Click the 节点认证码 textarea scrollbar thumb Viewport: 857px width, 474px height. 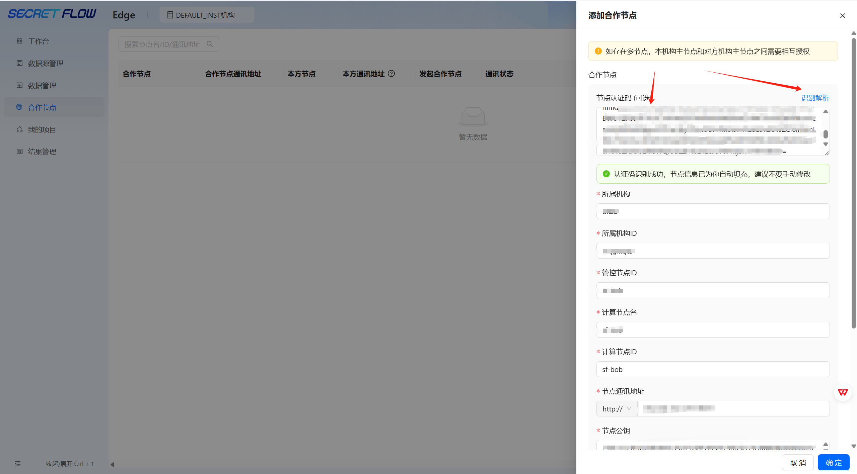pyautogui.click(x=826, y=134)
